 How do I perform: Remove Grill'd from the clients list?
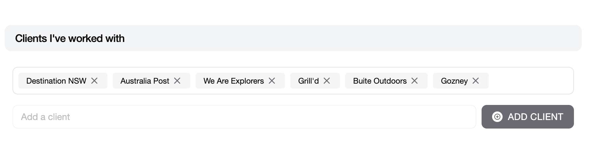tap(327, 81)
